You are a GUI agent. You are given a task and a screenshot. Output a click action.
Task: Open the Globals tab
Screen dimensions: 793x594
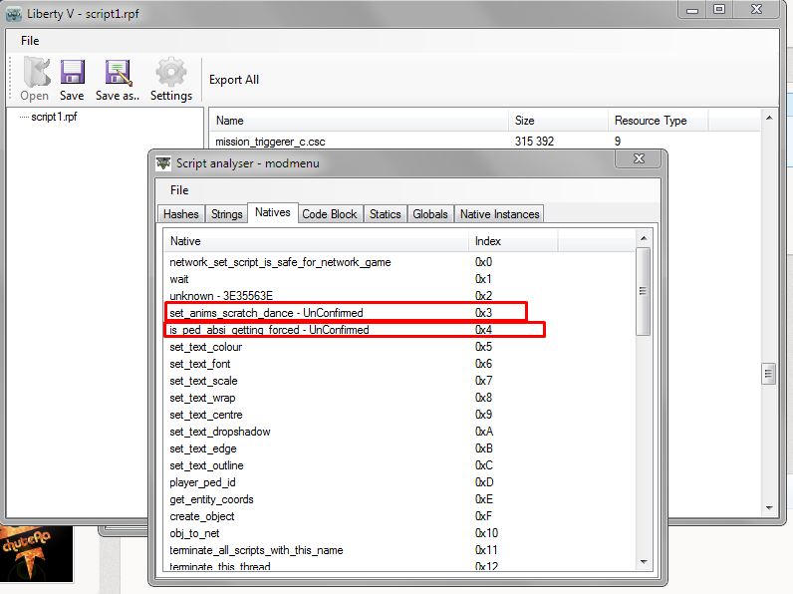[x=430, y=214]
